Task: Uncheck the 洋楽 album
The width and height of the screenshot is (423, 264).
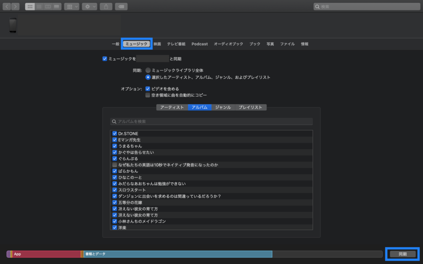Action: click(115, 228)
